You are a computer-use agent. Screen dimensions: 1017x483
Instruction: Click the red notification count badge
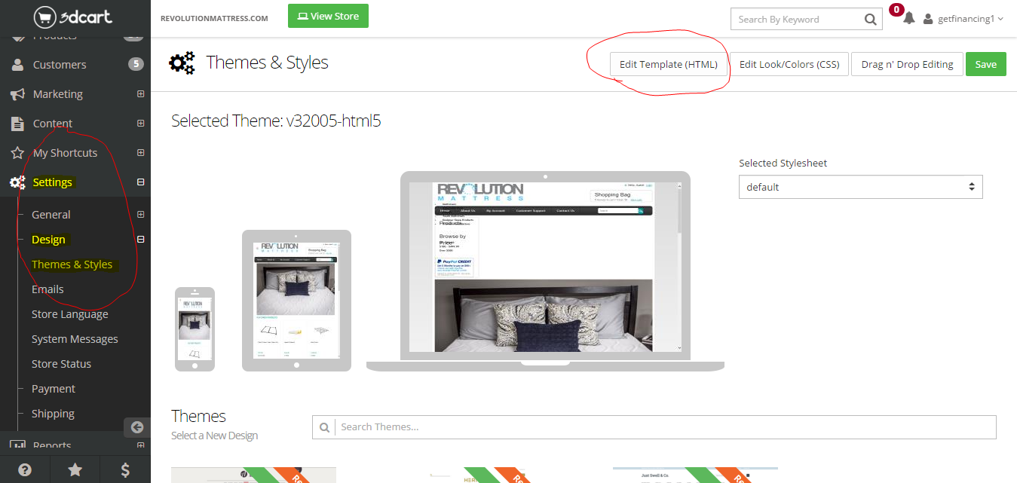[896, 10]
